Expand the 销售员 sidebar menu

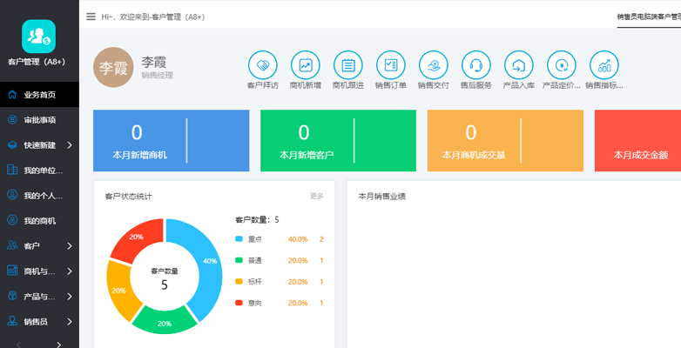(x=39, y=321)
